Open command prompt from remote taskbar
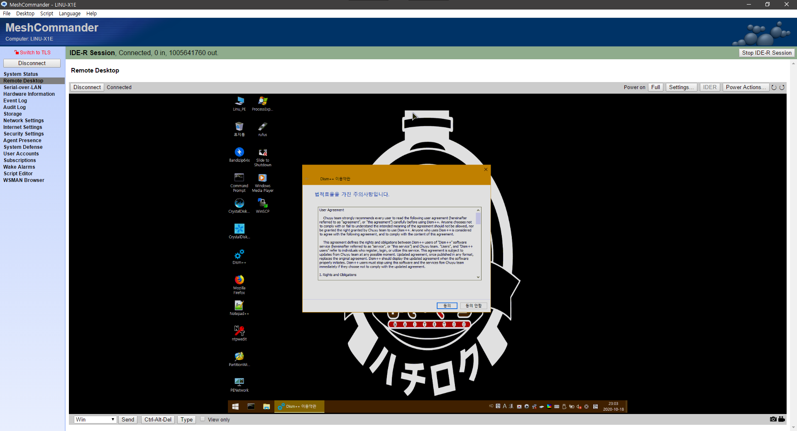 pos(251,407)
